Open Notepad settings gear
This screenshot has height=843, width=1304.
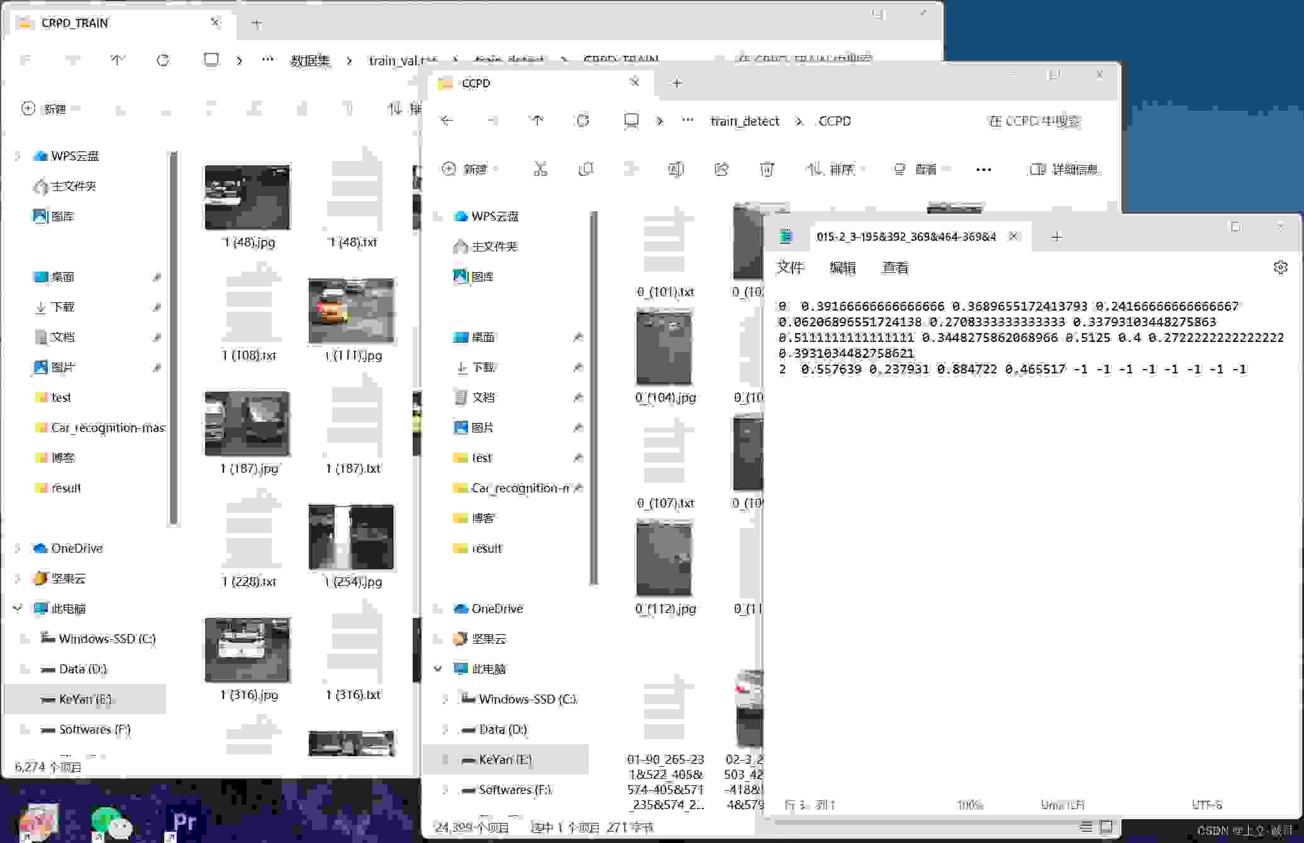[x=1280, y=267]
